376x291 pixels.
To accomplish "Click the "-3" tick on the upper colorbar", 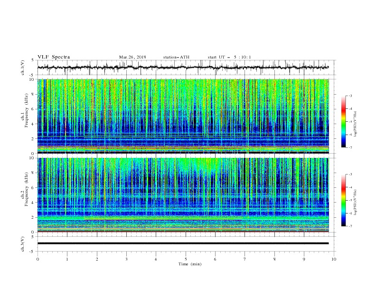I will tap(350, 96).
